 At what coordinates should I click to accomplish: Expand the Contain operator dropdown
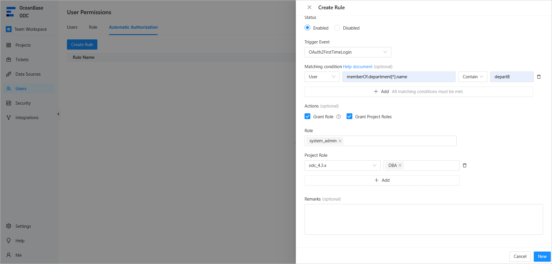pyautogui.click(x=473, y=77)
